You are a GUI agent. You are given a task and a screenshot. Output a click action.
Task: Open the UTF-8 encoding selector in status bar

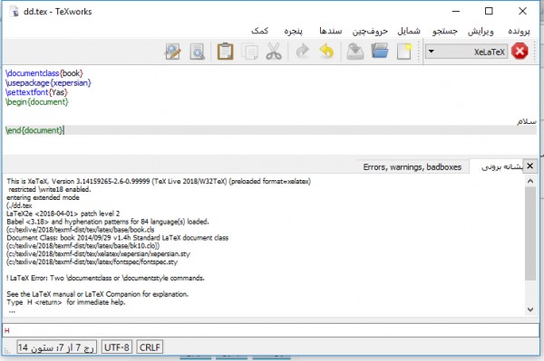[117, 347]
